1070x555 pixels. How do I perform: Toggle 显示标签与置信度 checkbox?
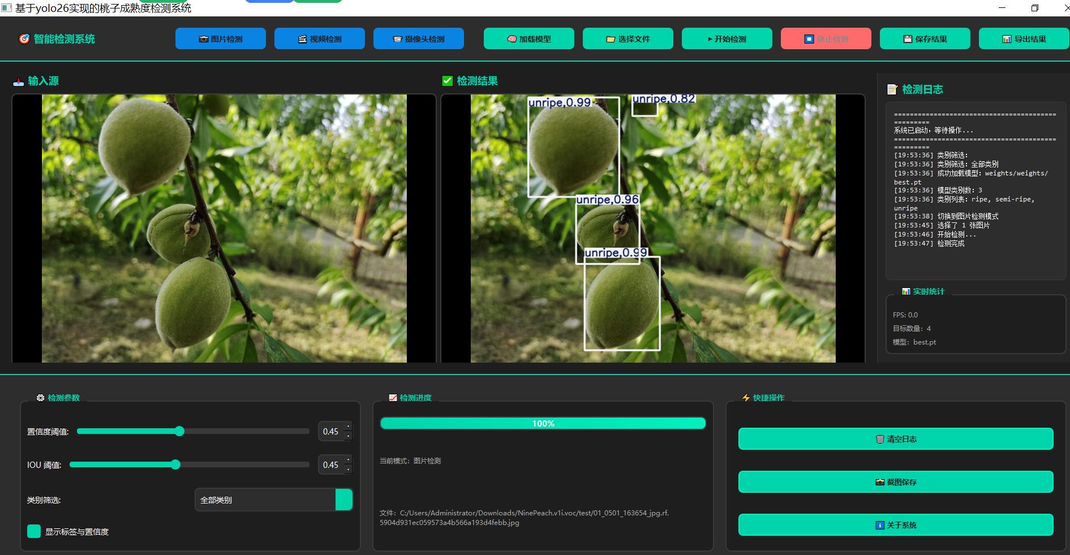click(x=34, y=531)
